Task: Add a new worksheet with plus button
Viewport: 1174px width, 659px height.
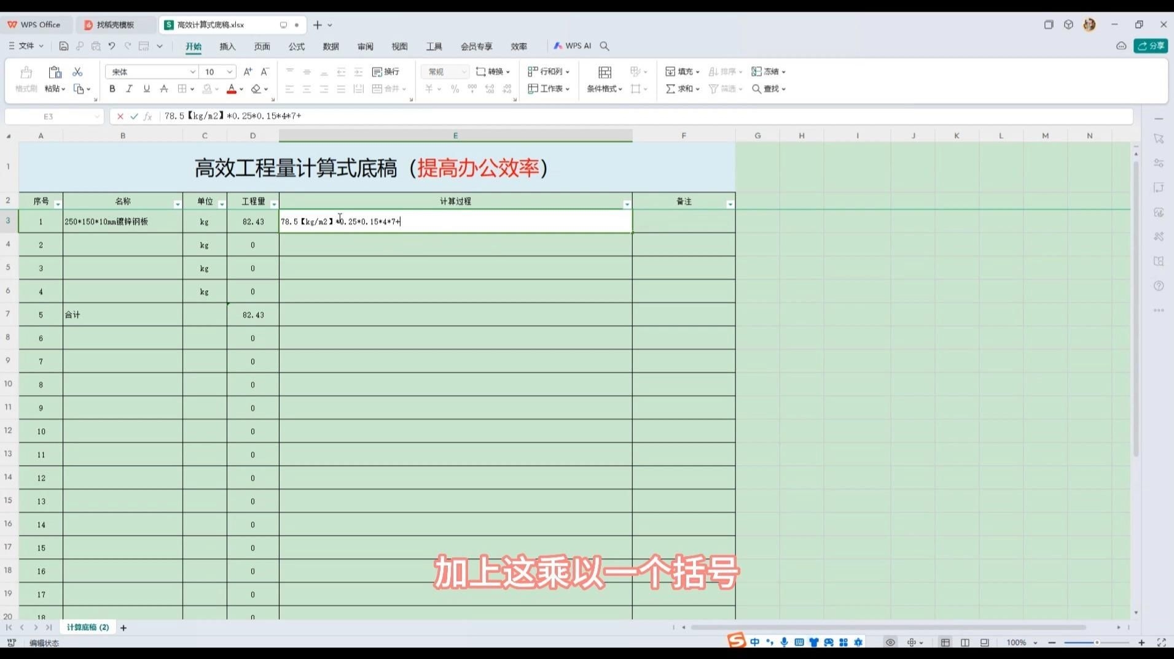Action: tap(123, 627)
